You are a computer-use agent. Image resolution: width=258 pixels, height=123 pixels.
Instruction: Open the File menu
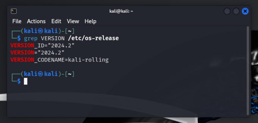pyautogui.click(x=17, y=21)
